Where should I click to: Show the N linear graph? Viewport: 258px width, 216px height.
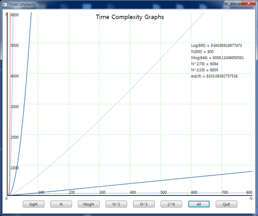point(61,204)
